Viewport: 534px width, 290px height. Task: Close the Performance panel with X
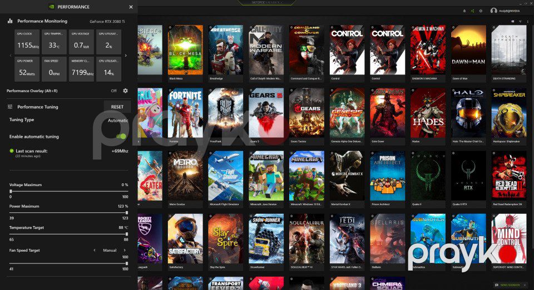pos(131,7)
